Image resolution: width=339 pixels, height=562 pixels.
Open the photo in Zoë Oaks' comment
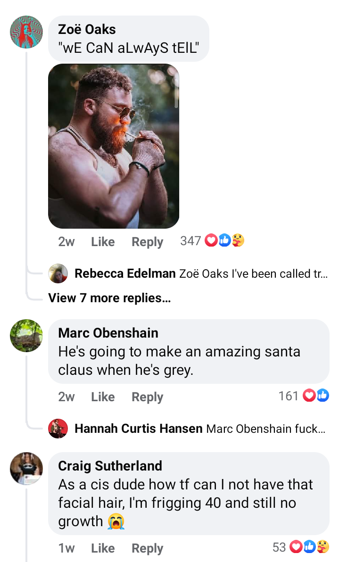click(x=114, y=146)
